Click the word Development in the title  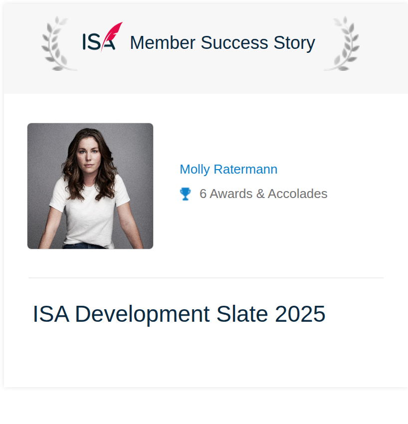143,314
